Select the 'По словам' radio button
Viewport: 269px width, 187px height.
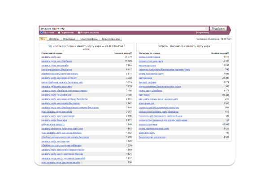41,33
